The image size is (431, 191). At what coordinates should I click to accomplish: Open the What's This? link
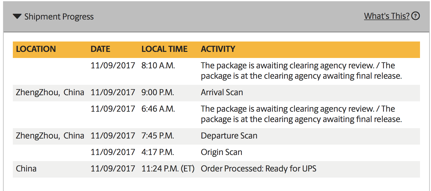pos(386,16)
